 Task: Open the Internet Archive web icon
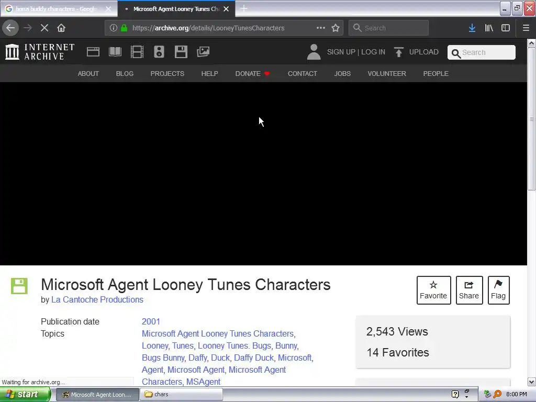click(93, 52)
